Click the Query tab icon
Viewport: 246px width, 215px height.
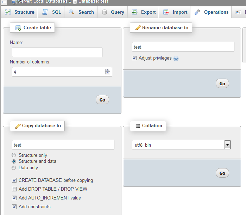coord(105,12)
